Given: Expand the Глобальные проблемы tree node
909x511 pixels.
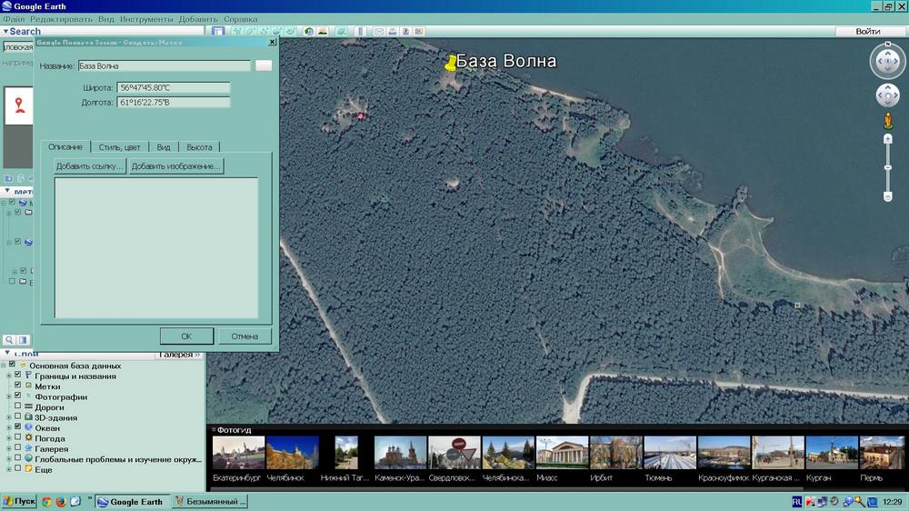Looking at the screenshot, I should click(9, 459).
